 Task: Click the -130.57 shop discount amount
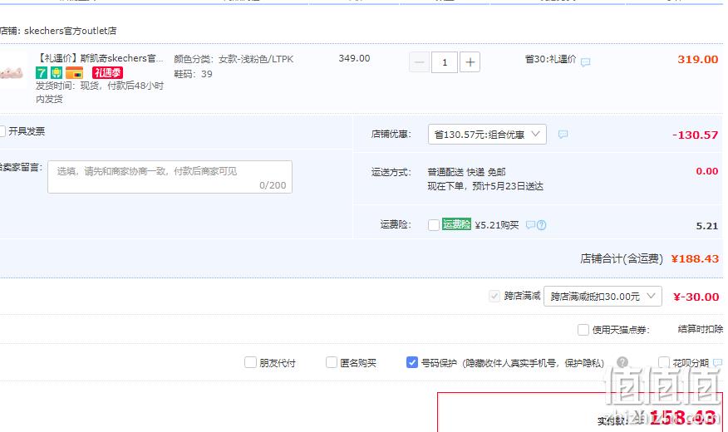695,135
